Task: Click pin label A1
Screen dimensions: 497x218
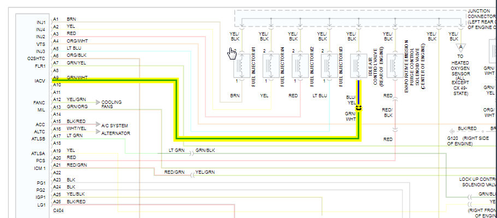Action: coord(56,19)
